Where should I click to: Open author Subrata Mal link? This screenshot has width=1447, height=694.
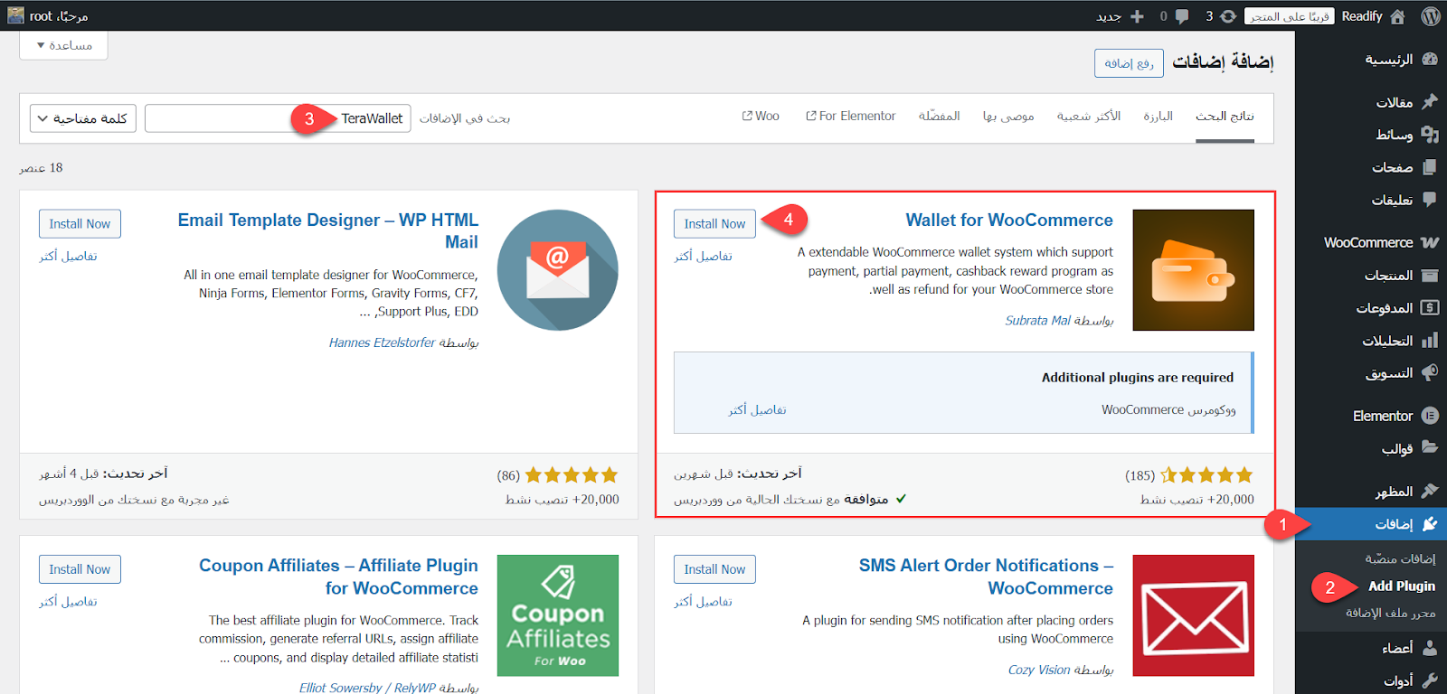click(x=1037, y=321)
